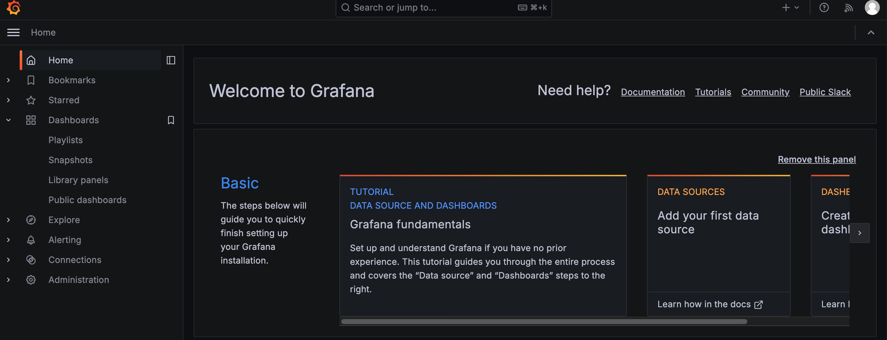The image size is (887, 340).
Task: Select the Snapshots menu item
Action: pyautogui.click(x=70, y=159)
